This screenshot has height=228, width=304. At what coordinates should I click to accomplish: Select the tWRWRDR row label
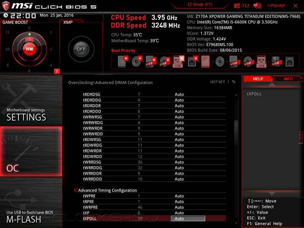(92, 128)
